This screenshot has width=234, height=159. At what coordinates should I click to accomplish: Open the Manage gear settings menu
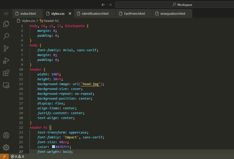[6, 148]
